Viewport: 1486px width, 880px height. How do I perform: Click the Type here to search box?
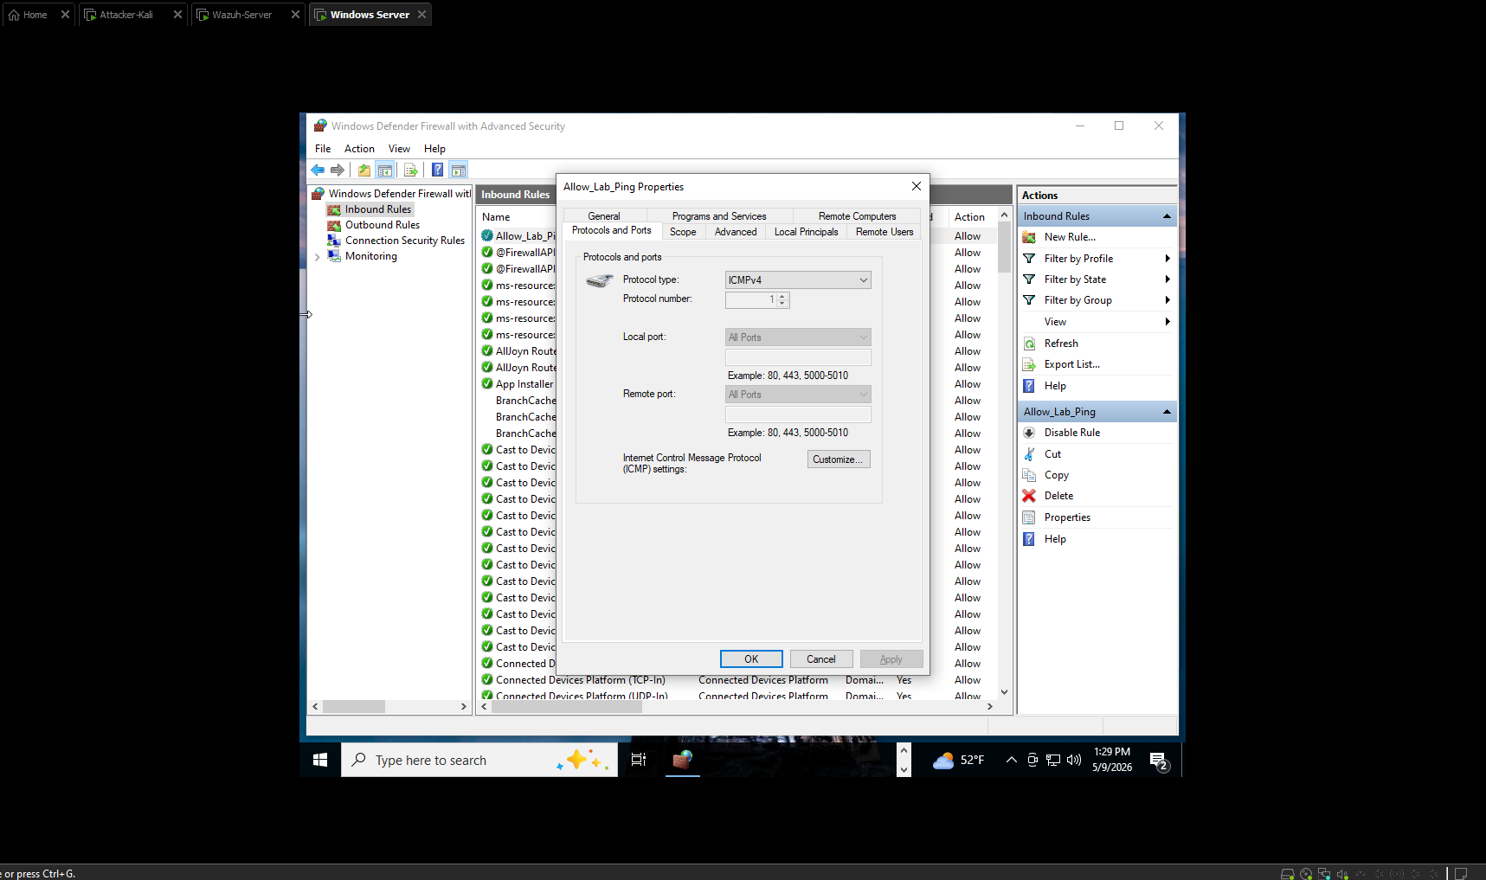tap(479, 760)
